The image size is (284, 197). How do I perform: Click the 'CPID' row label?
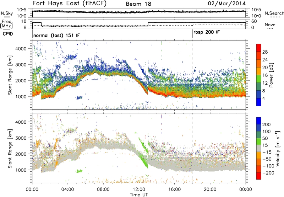(x=8, y=34)
